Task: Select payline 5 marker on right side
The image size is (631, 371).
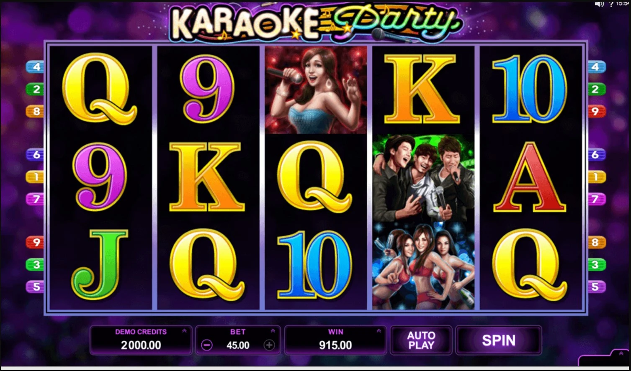Action: (x=597, y=287)
